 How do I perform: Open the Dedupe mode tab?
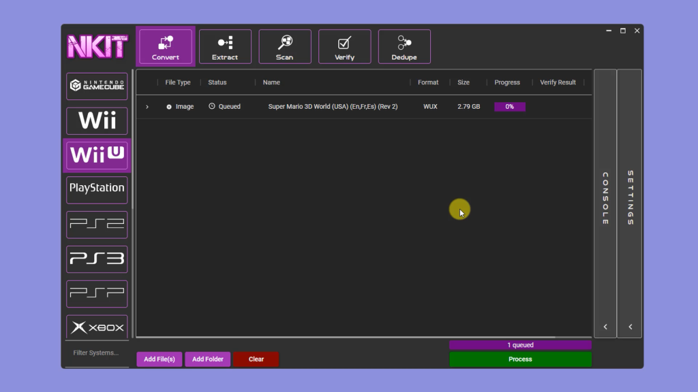pyautogui.click(x=404, y=47)
